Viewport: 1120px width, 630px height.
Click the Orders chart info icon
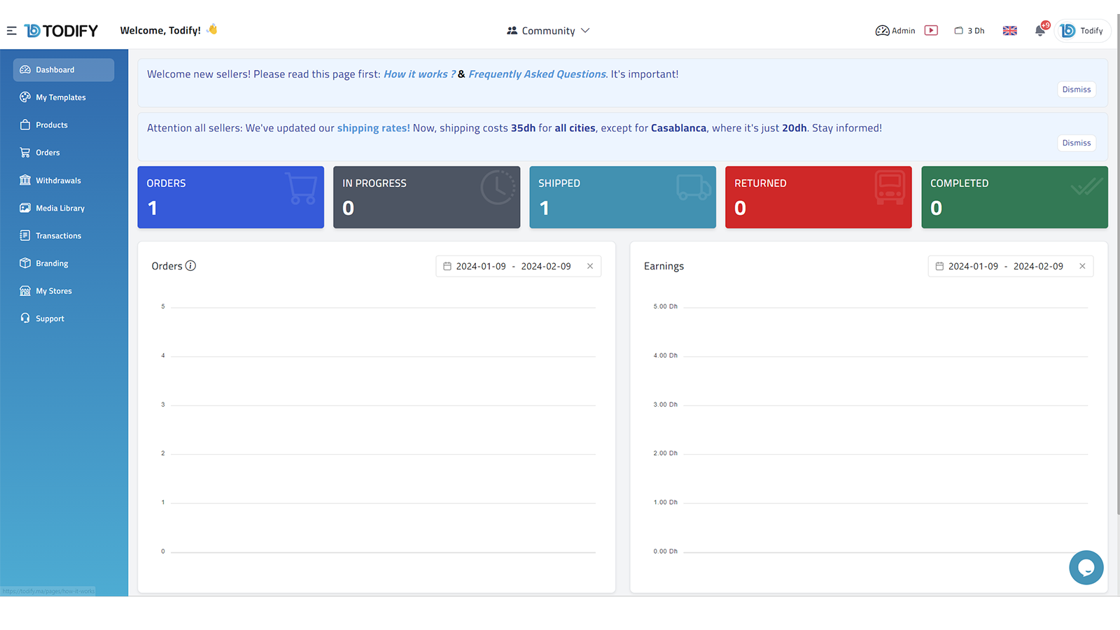click(190, 266)
